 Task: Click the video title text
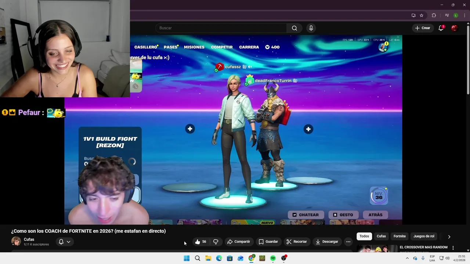(x=88, y=231)
